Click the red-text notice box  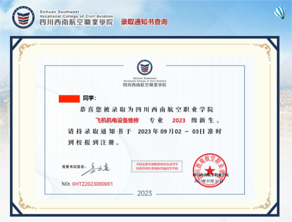(x=157, y=167)
